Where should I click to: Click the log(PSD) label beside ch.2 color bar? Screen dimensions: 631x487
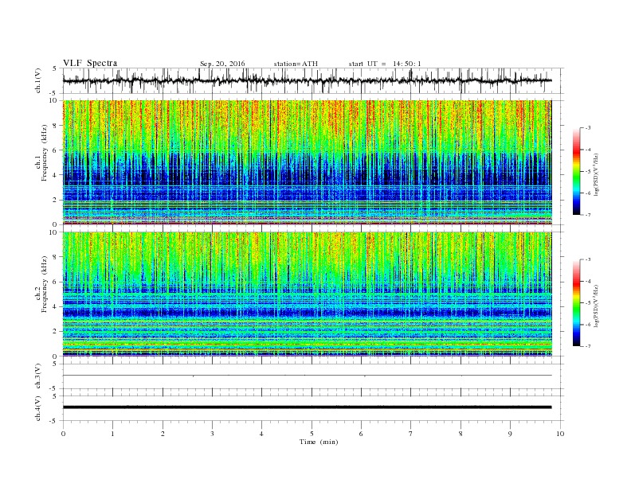coord(597,306)
